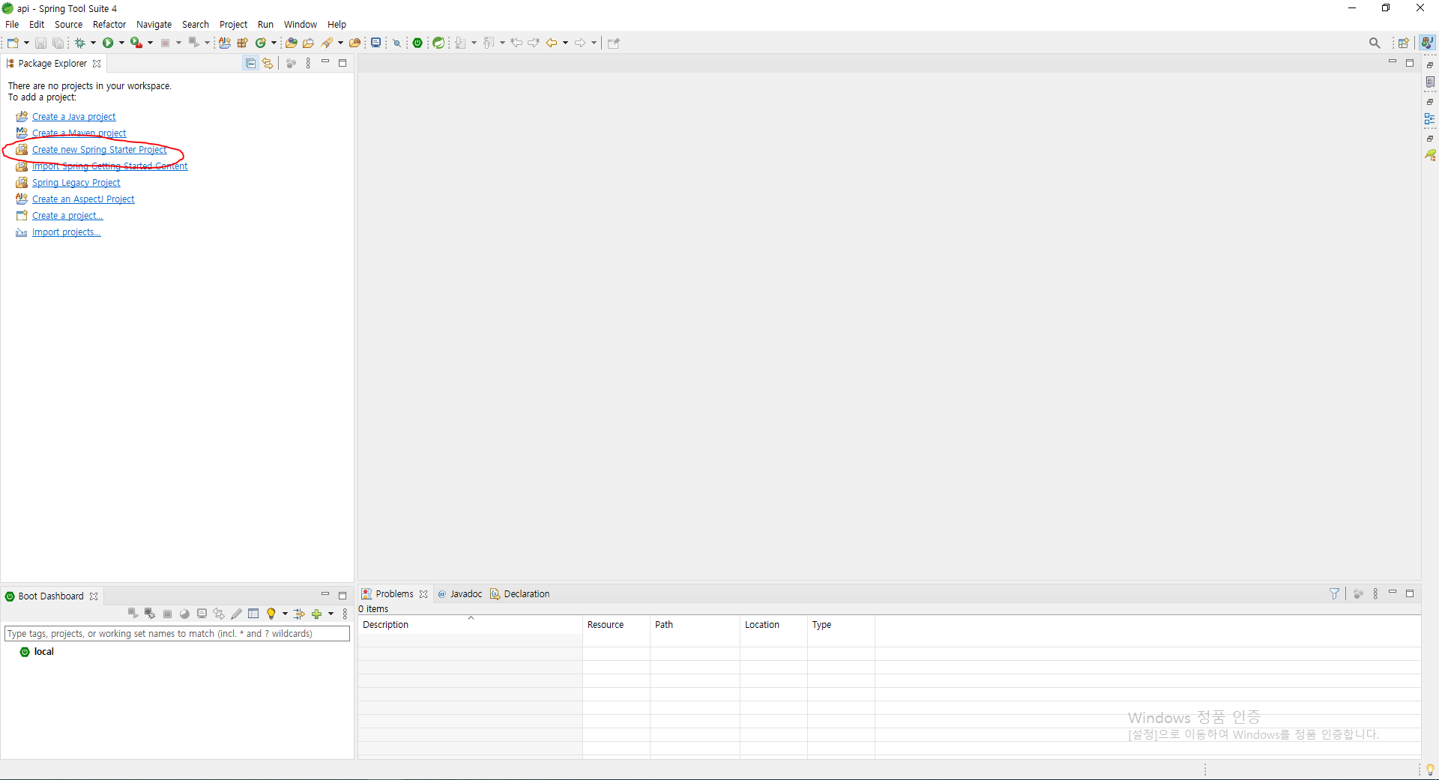Open Boot Dashboard lightbulb dropdown arrow
This screenshot has height=780, width=1439.
pos(285,614)
